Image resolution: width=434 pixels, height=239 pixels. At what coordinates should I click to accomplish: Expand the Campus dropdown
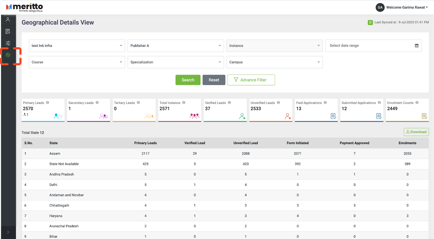274,62
